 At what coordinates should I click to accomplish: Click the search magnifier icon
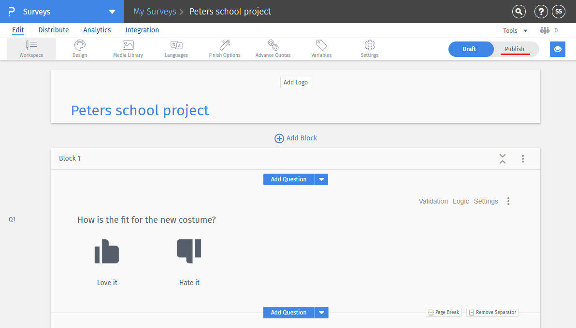519,12
